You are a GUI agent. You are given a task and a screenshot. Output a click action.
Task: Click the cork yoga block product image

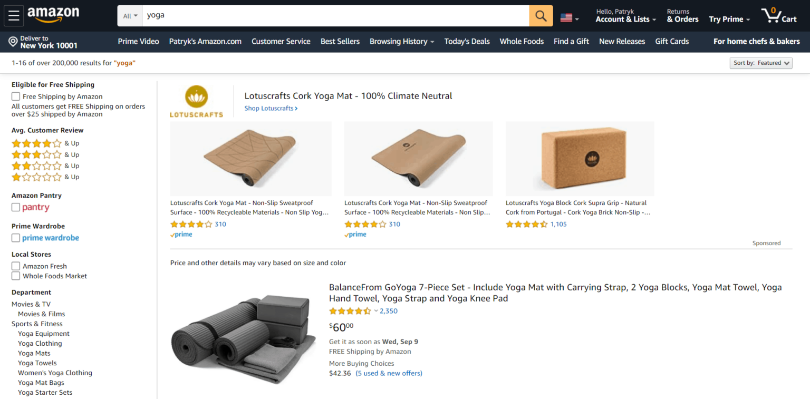[579, 158]
